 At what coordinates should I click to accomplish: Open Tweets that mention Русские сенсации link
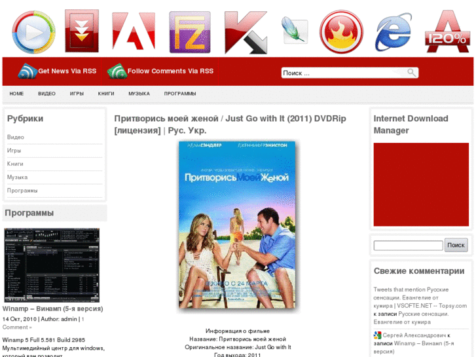[x=420, y=298]
